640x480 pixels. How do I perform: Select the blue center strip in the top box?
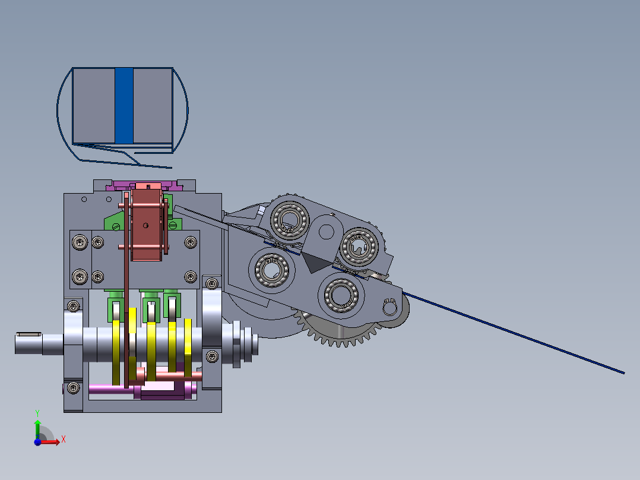pyautogui.click(x=123, y=105)
